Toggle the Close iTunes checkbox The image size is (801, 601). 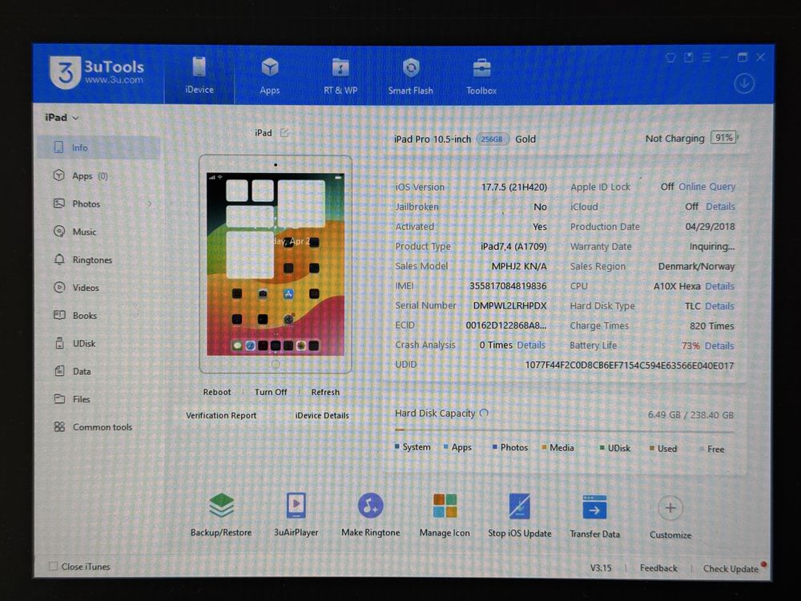[53, 566]
